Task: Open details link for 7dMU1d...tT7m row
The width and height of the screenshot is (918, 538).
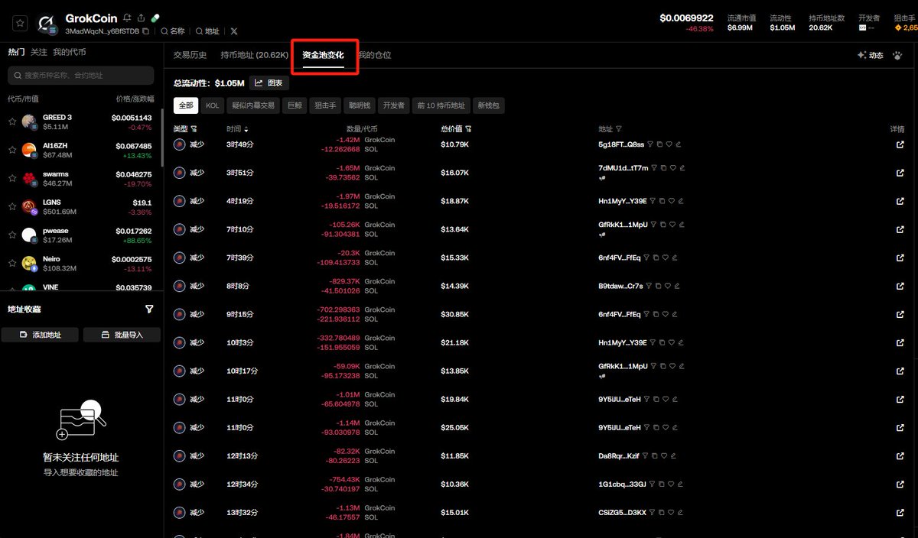Action: [900, 173]
